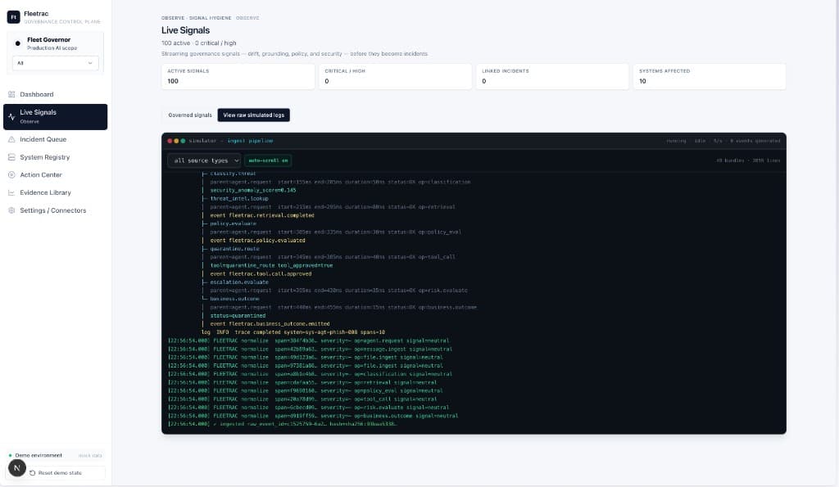Click the 'escalation.evaluate' span line
This screenshot has height=487, width=839.
tap(238, 282)
